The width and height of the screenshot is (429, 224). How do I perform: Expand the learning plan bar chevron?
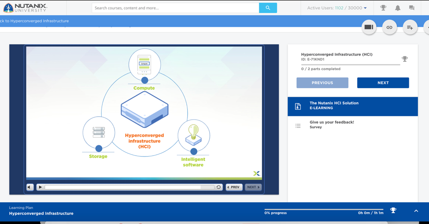point(416,211)
